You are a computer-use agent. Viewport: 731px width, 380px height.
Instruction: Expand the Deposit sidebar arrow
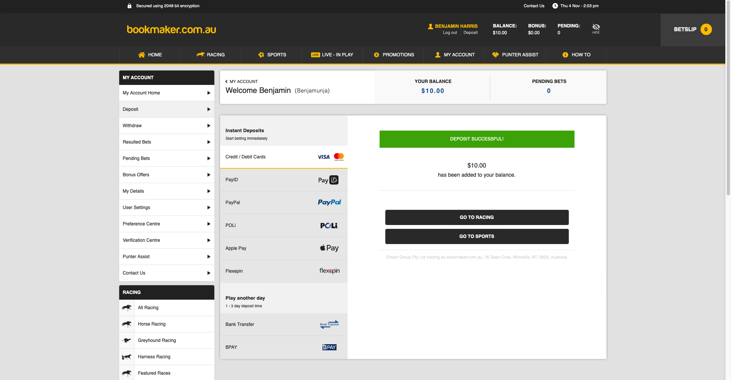209,109
